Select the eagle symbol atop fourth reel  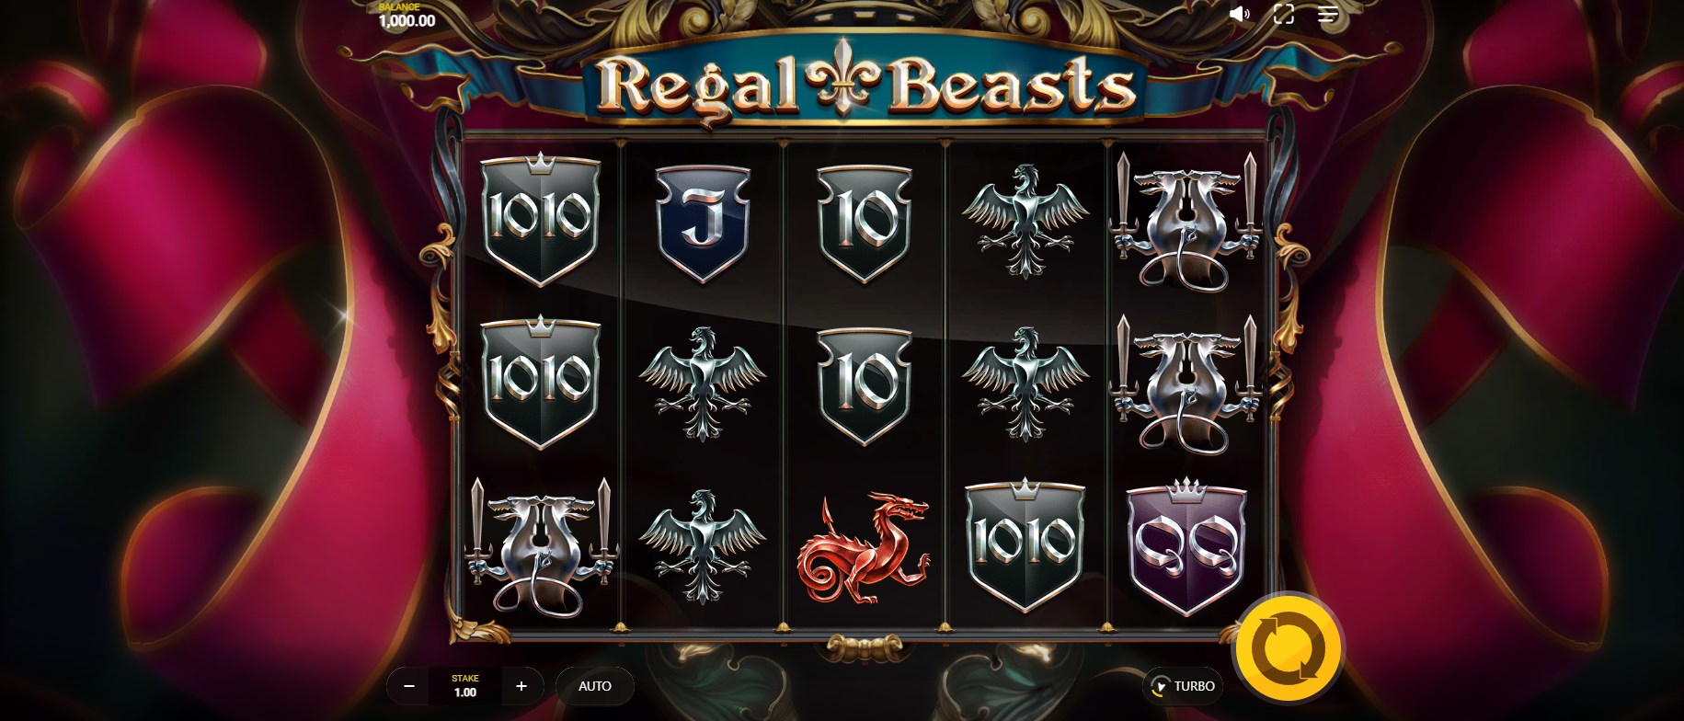click(x=1025, y=221)
